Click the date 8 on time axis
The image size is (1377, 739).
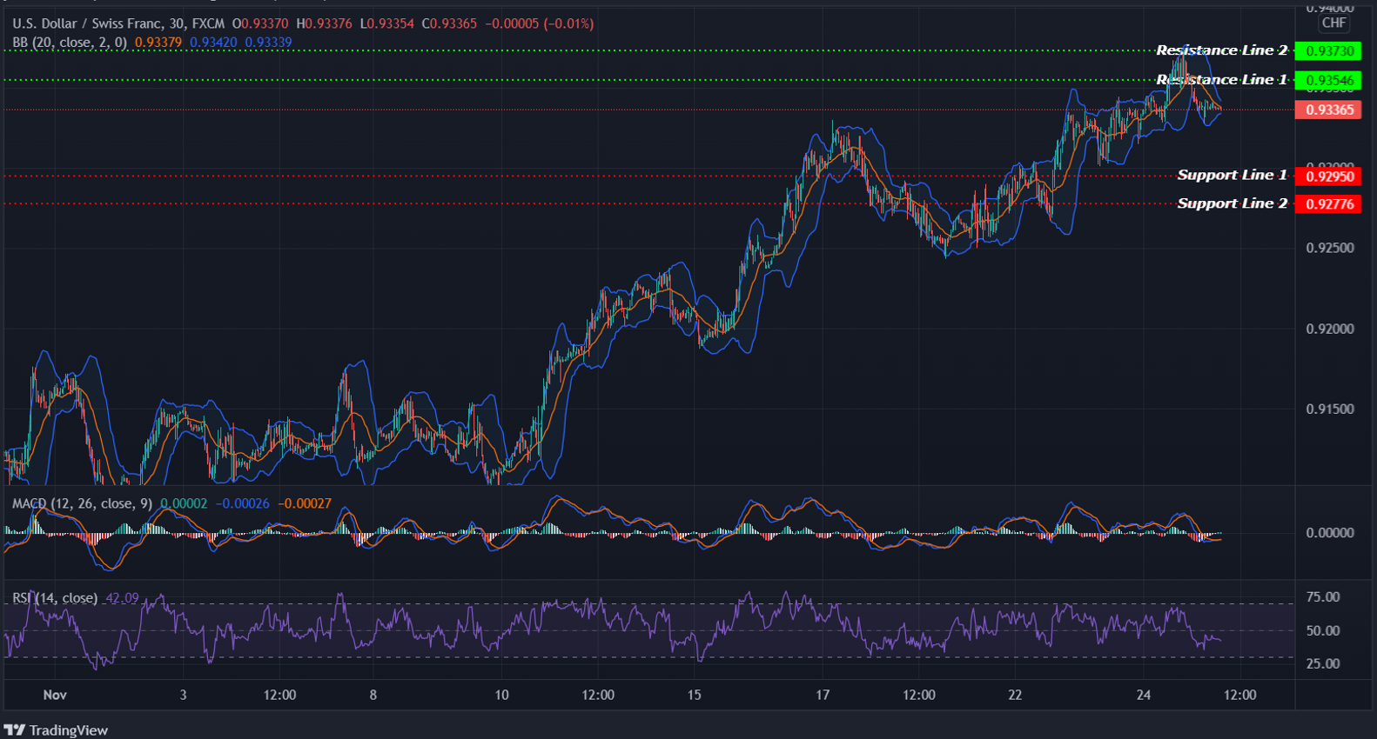point(373,695)
